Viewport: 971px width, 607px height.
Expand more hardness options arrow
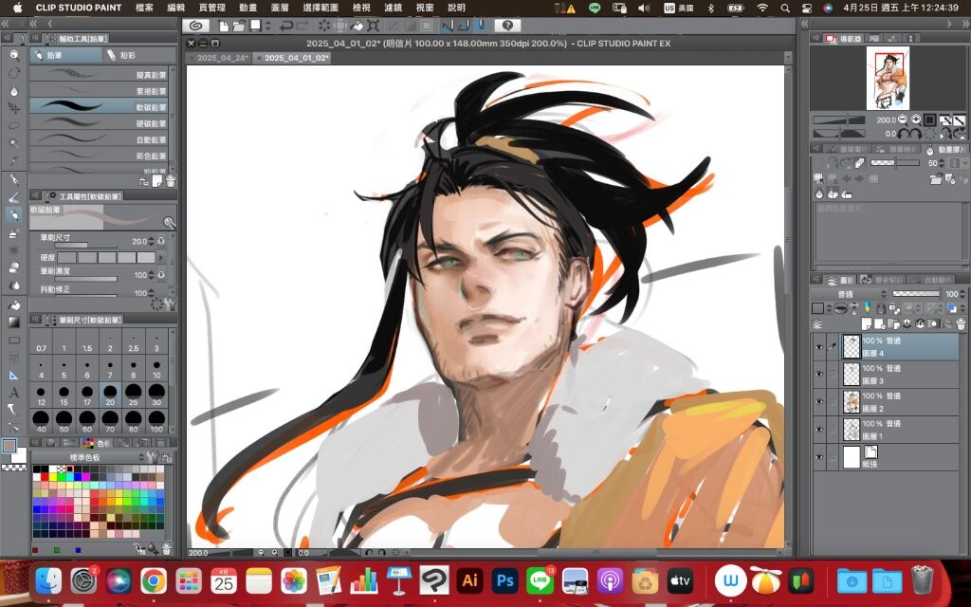(x=161, y=257)
